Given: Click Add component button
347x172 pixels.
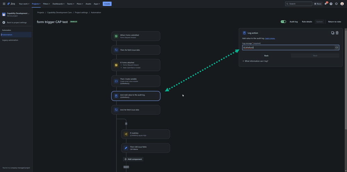Looking at the screenshot, I should (133, 159).
